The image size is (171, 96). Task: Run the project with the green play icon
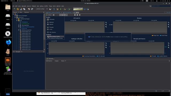click(61, 9)
